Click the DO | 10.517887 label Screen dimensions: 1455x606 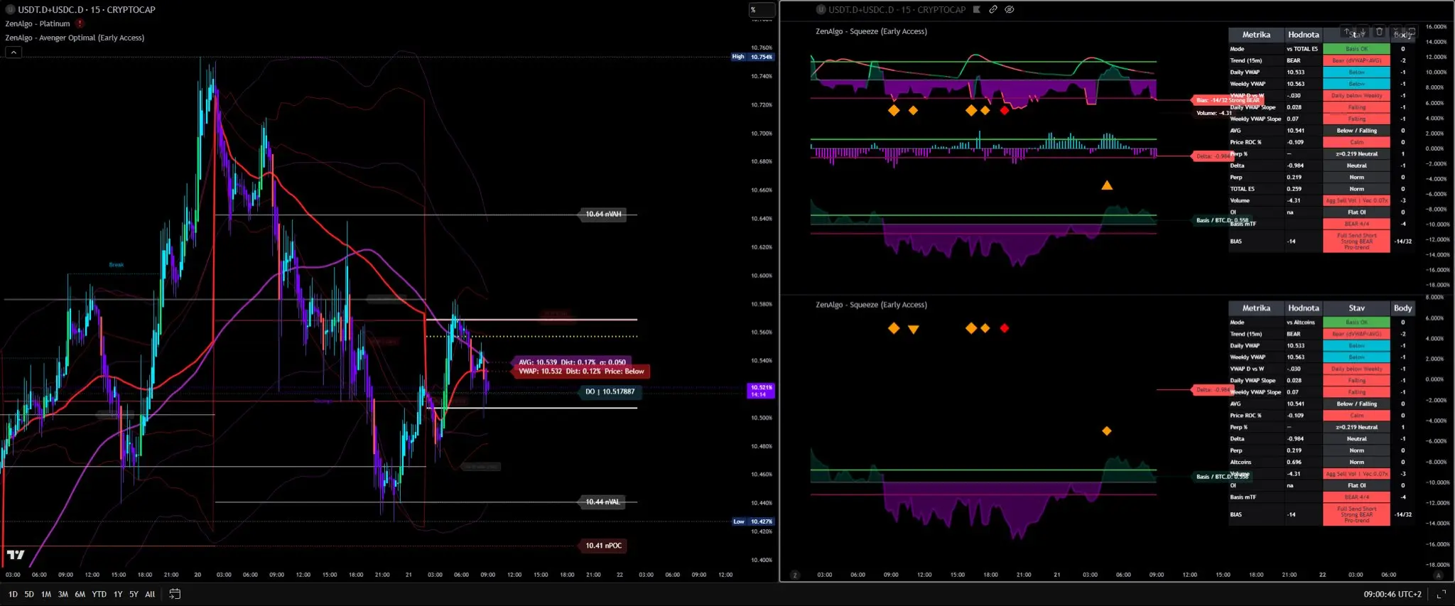coord(610,391)
